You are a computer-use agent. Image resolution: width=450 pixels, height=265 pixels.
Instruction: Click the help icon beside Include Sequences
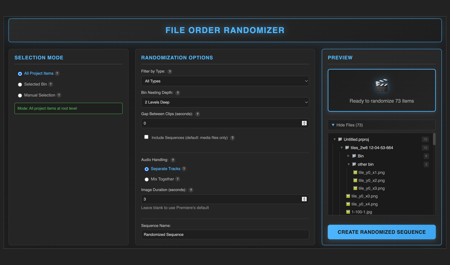click(232, 138)
